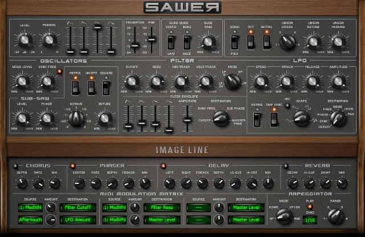Click the filter envelope Destination knob
Image resolution: width=365 pixels, height=237 pixels.
coord(221,118)
